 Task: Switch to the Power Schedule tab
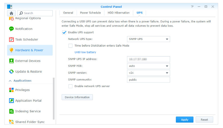click(x=90, y=13)
